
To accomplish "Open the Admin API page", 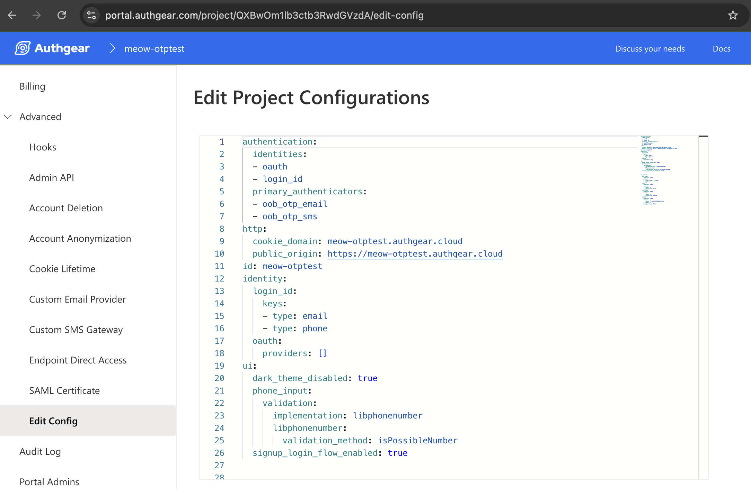I will tap(52, 178).
